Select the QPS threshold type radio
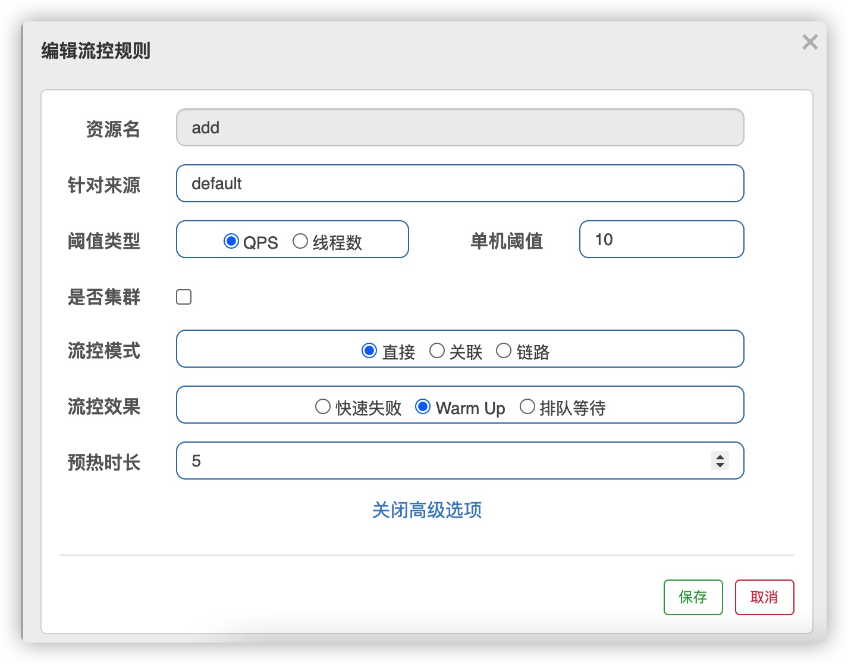Screen dimensions: 848x664 click(x=231, y=241)
